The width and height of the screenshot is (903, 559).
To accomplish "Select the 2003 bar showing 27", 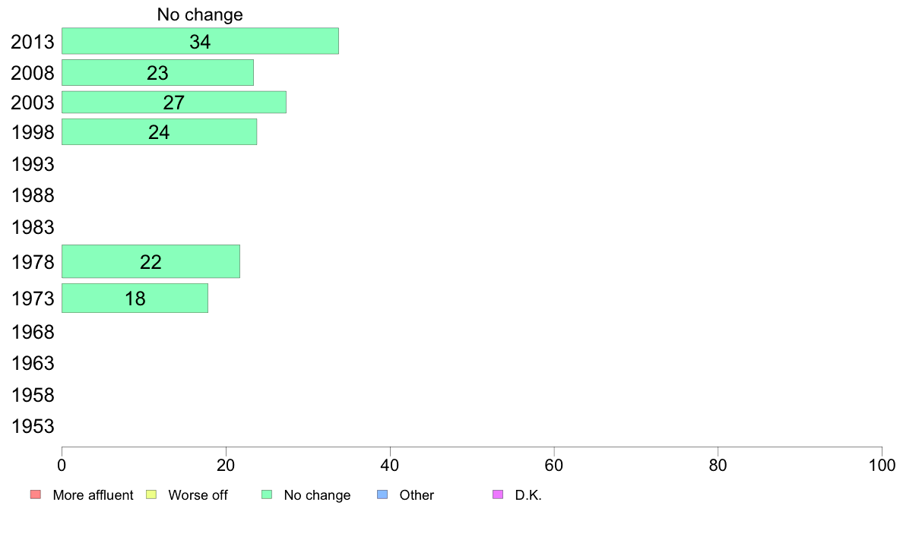I will point(174,102).
